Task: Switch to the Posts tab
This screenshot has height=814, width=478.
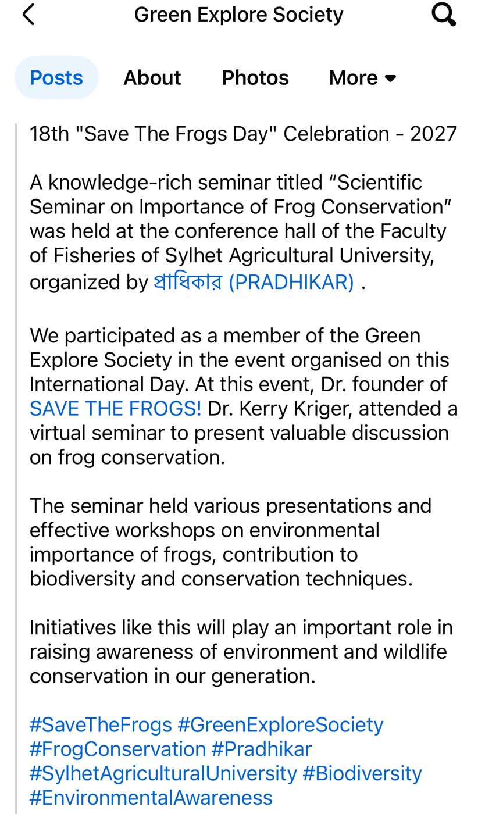Action: click(56, 78)
